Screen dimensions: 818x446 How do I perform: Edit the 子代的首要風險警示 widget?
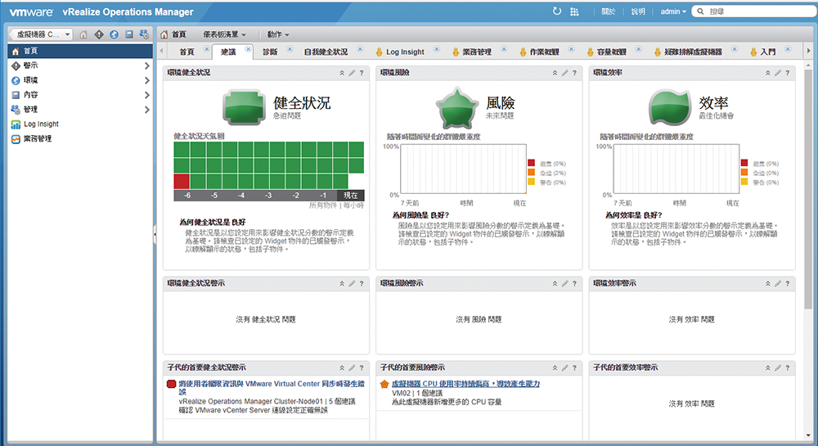(x=564, y=367)
